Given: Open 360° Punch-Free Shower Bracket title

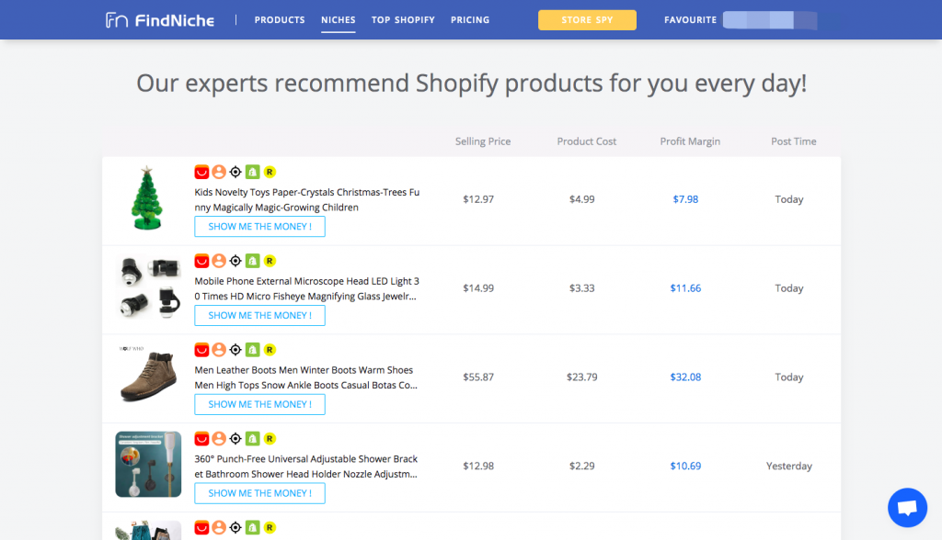Looking at the screenshot, I should tap(305, 467).
